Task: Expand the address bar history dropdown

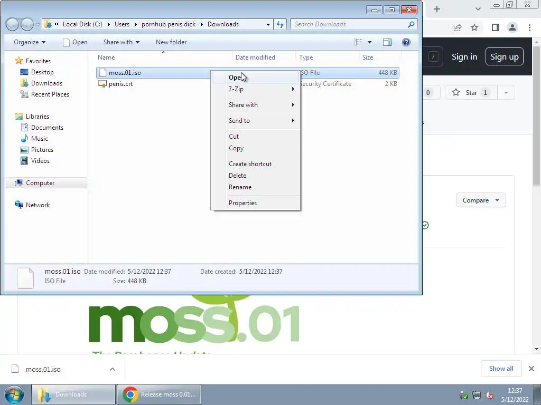Action: 268,24
